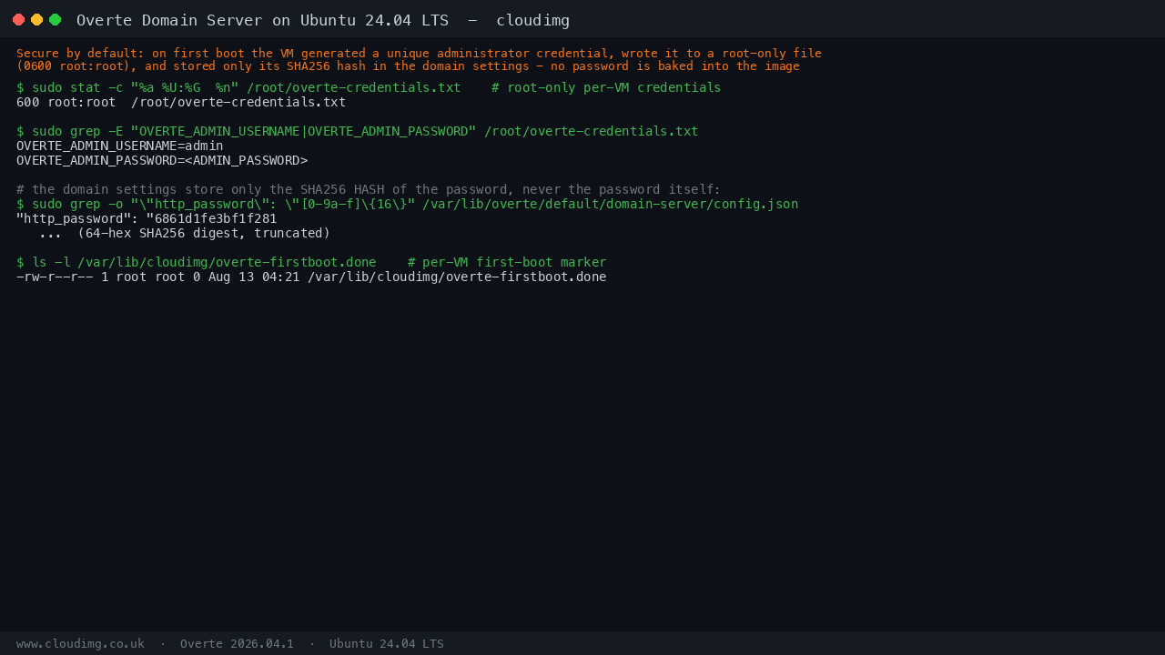Image resolution: width=1165 pixels, height=655 pixels.
Task: Select the 'sudo grep -E' command line
Action: 358,131
